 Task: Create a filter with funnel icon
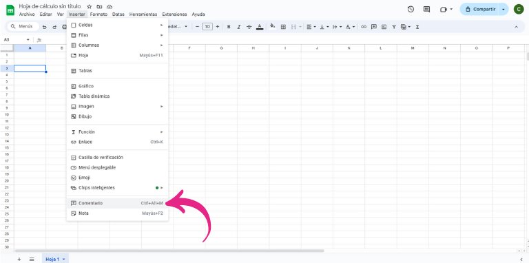coord(393,27)
